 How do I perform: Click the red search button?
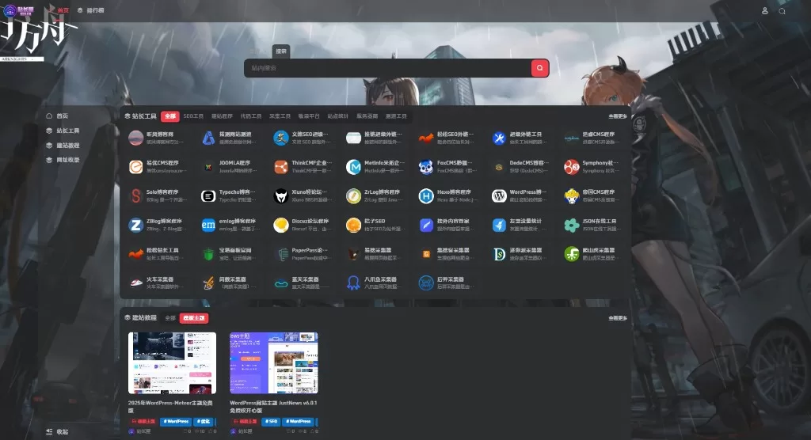click(539, 68)
